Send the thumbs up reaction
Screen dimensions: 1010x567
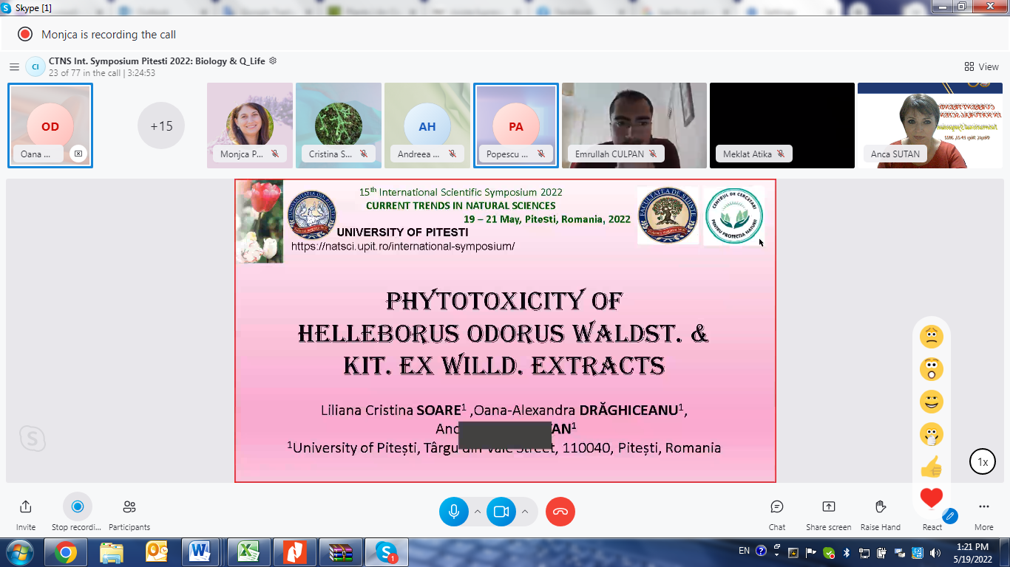(x=931, y=467)
